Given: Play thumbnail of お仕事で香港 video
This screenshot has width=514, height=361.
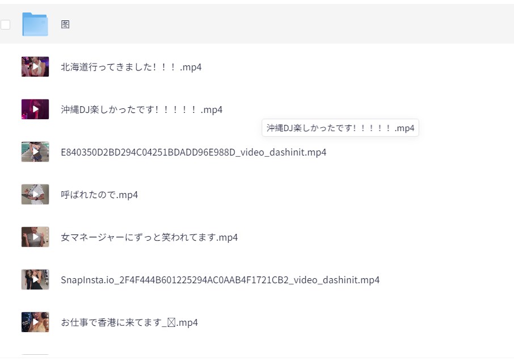Looking at the screenshot, I should point(35,322).
